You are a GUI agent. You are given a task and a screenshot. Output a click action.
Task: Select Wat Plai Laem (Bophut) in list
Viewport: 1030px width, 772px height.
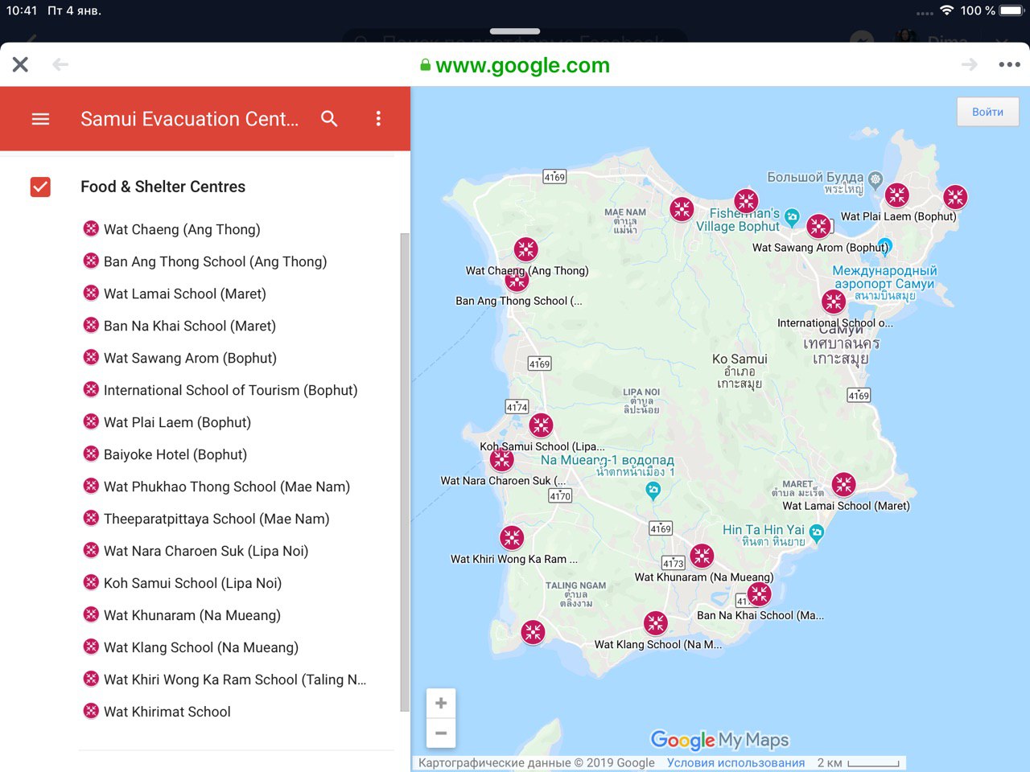tap(177, 422)
